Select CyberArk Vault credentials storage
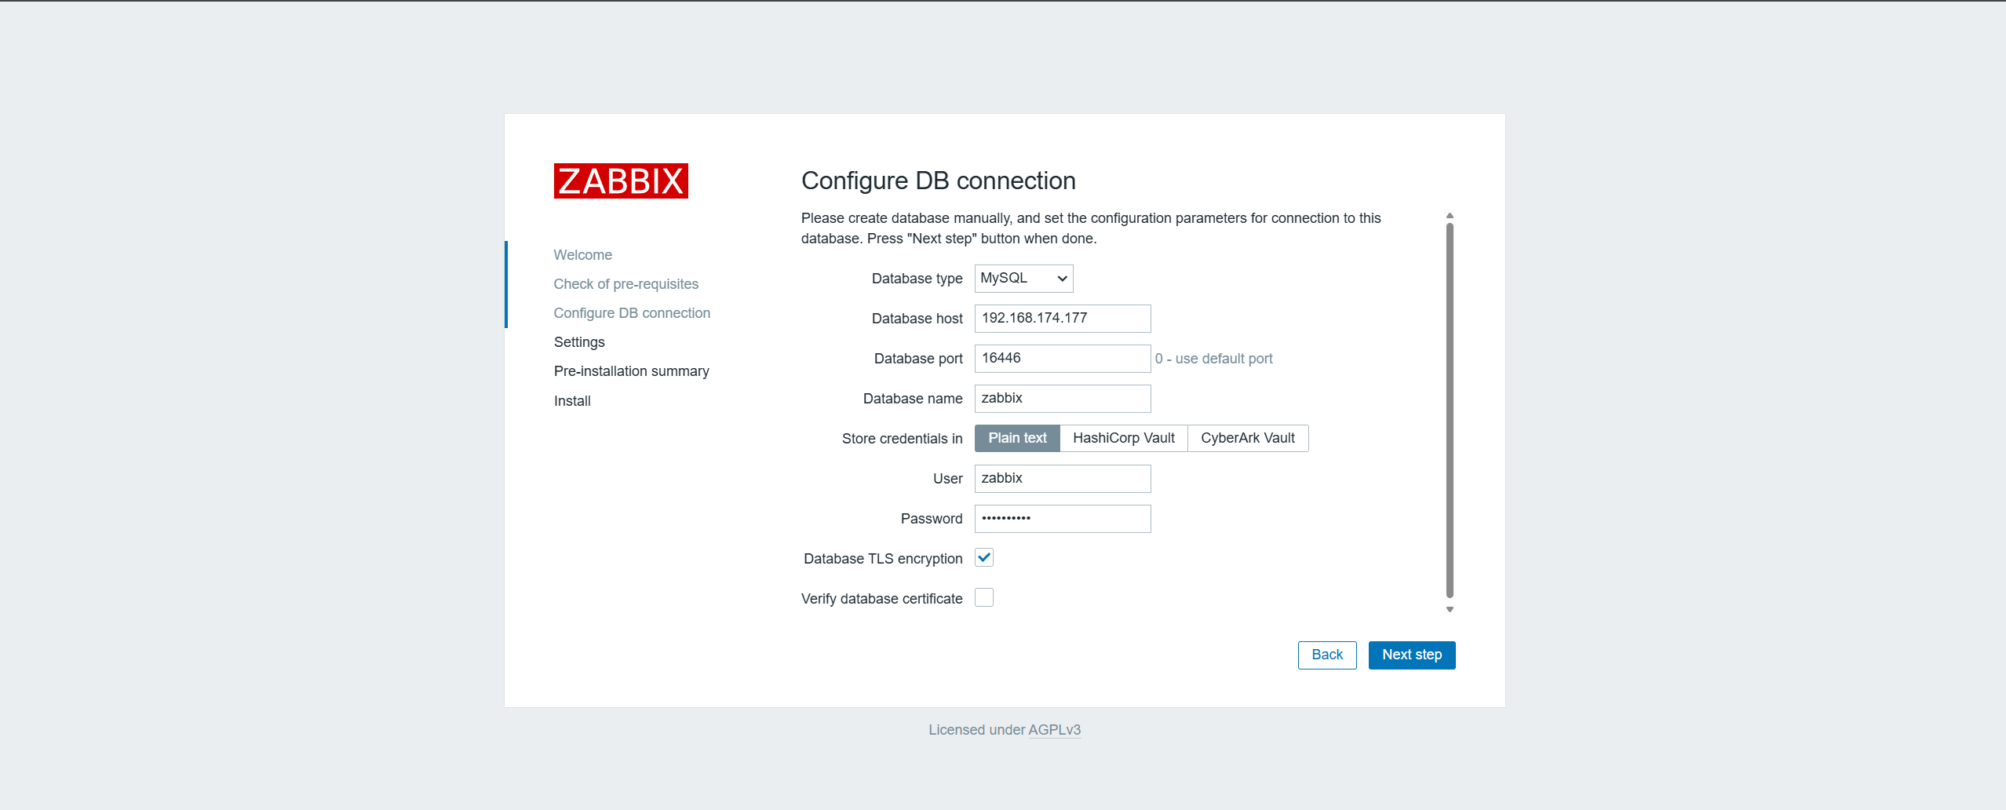Viewport: 2006px width, 810px height. click(1248, 438)
